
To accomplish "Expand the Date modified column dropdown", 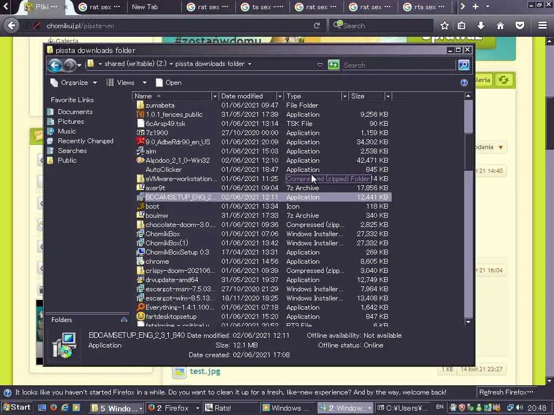I will tap(280, 96).
